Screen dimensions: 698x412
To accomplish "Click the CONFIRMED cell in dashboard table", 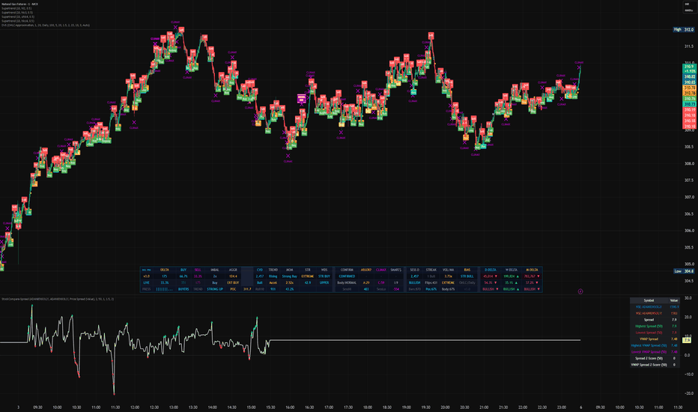I will coord(347,276).
